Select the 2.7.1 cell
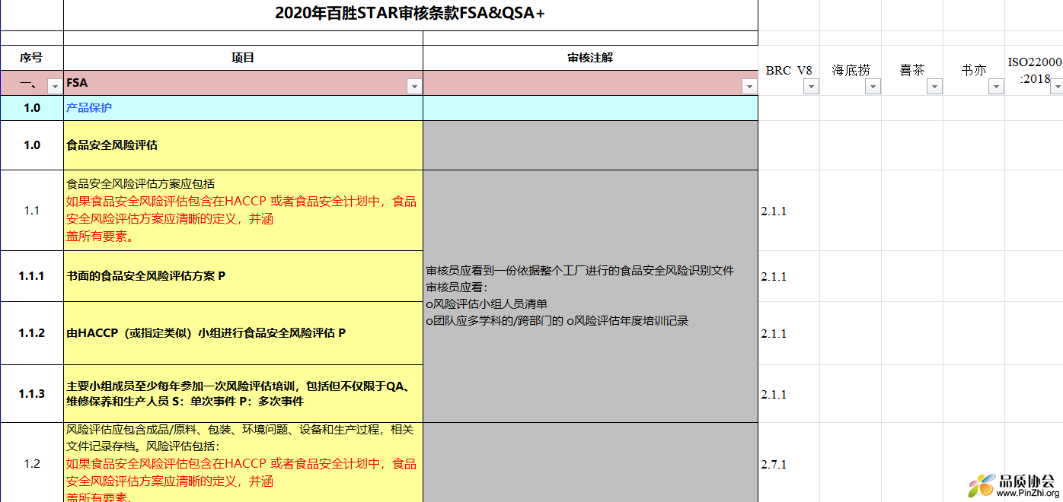 789,462
